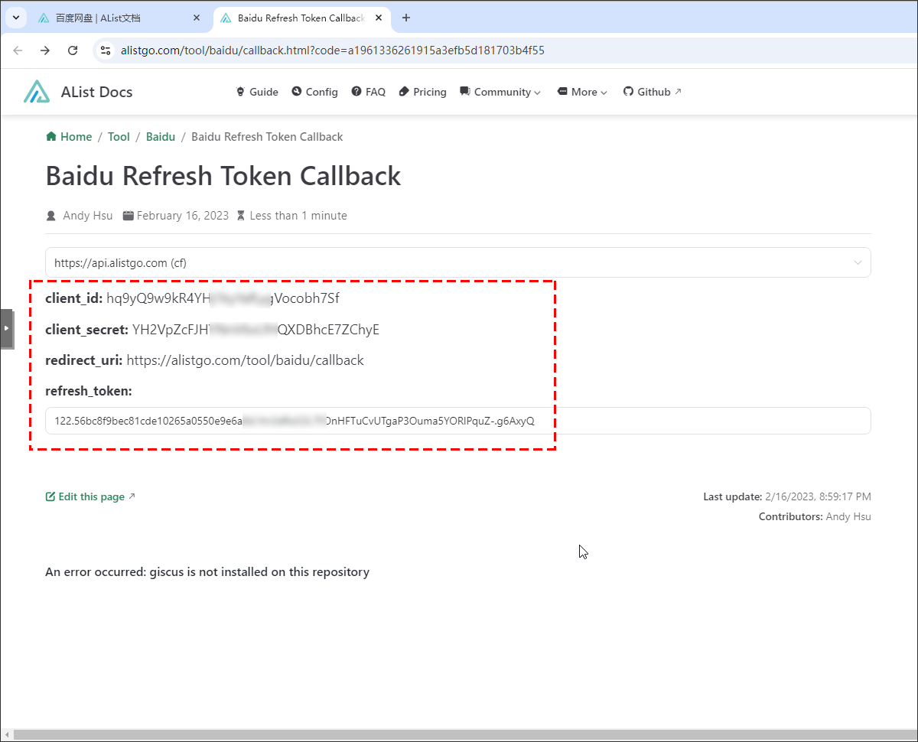Open a new tab with the plus button

click(x=406, y=18)
